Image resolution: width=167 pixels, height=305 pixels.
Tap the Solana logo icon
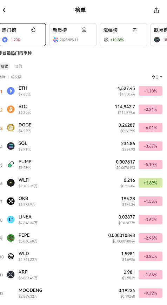click(x=11, y=146)
